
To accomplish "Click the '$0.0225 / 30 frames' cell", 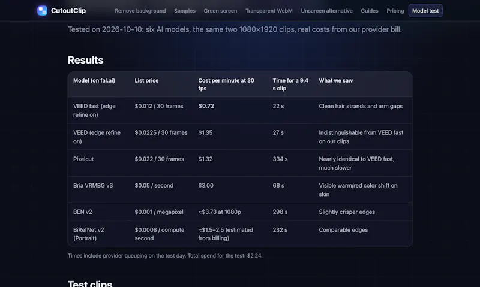I will coord(161,132).
